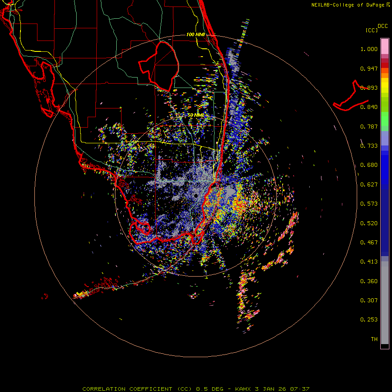Select the 0.787 scale value

click(369, 126)
